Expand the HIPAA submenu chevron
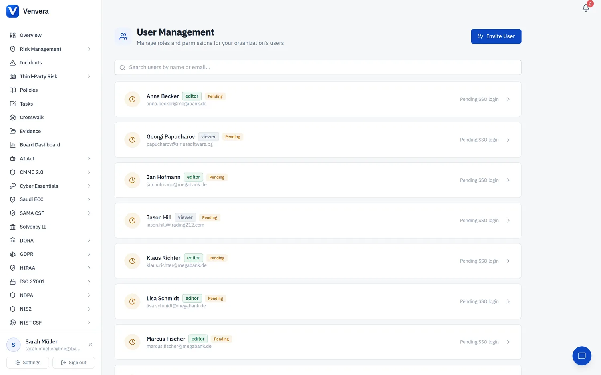The width and height of the screenshot is (601, 375). pyautogui.click(x=89, y=268)
